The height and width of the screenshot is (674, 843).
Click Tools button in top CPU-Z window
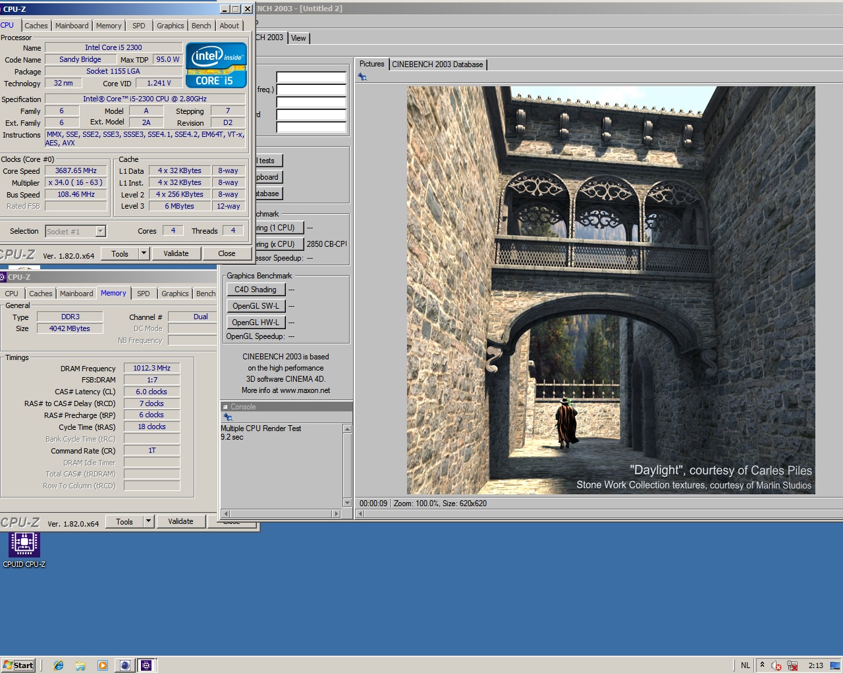pos(120,253)
